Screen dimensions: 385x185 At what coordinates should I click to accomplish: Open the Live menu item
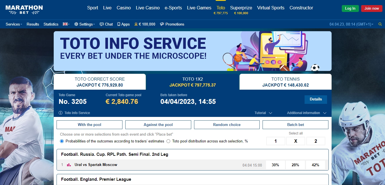[x=107, y=8]
